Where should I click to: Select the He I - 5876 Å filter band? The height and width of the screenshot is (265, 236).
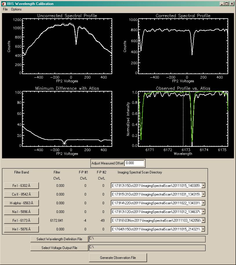[x=21, y=229]
